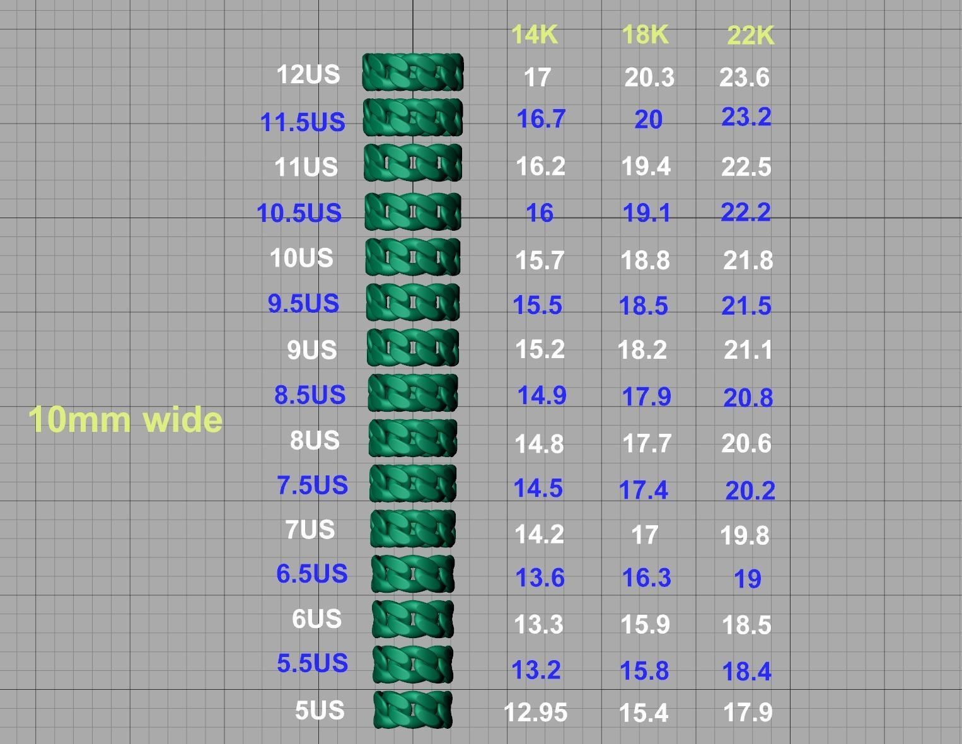This screenshot has height=744, width=962.
Task: Select the 9US ring model
Action: 413,347
